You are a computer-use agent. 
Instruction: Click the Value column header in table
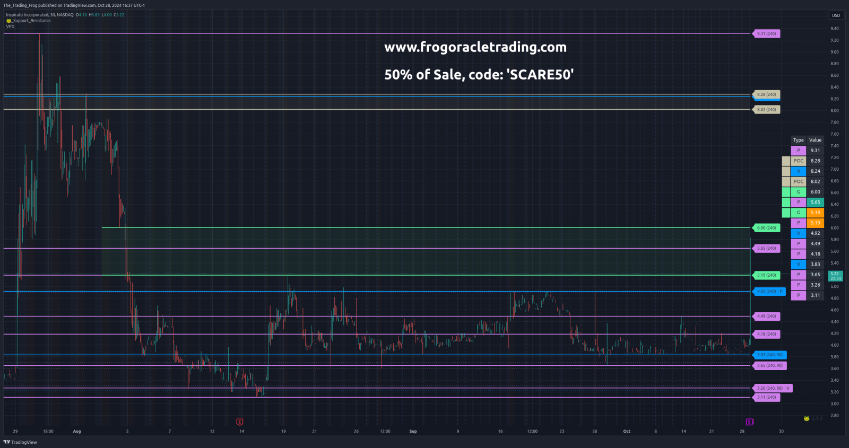click(816, 140)
